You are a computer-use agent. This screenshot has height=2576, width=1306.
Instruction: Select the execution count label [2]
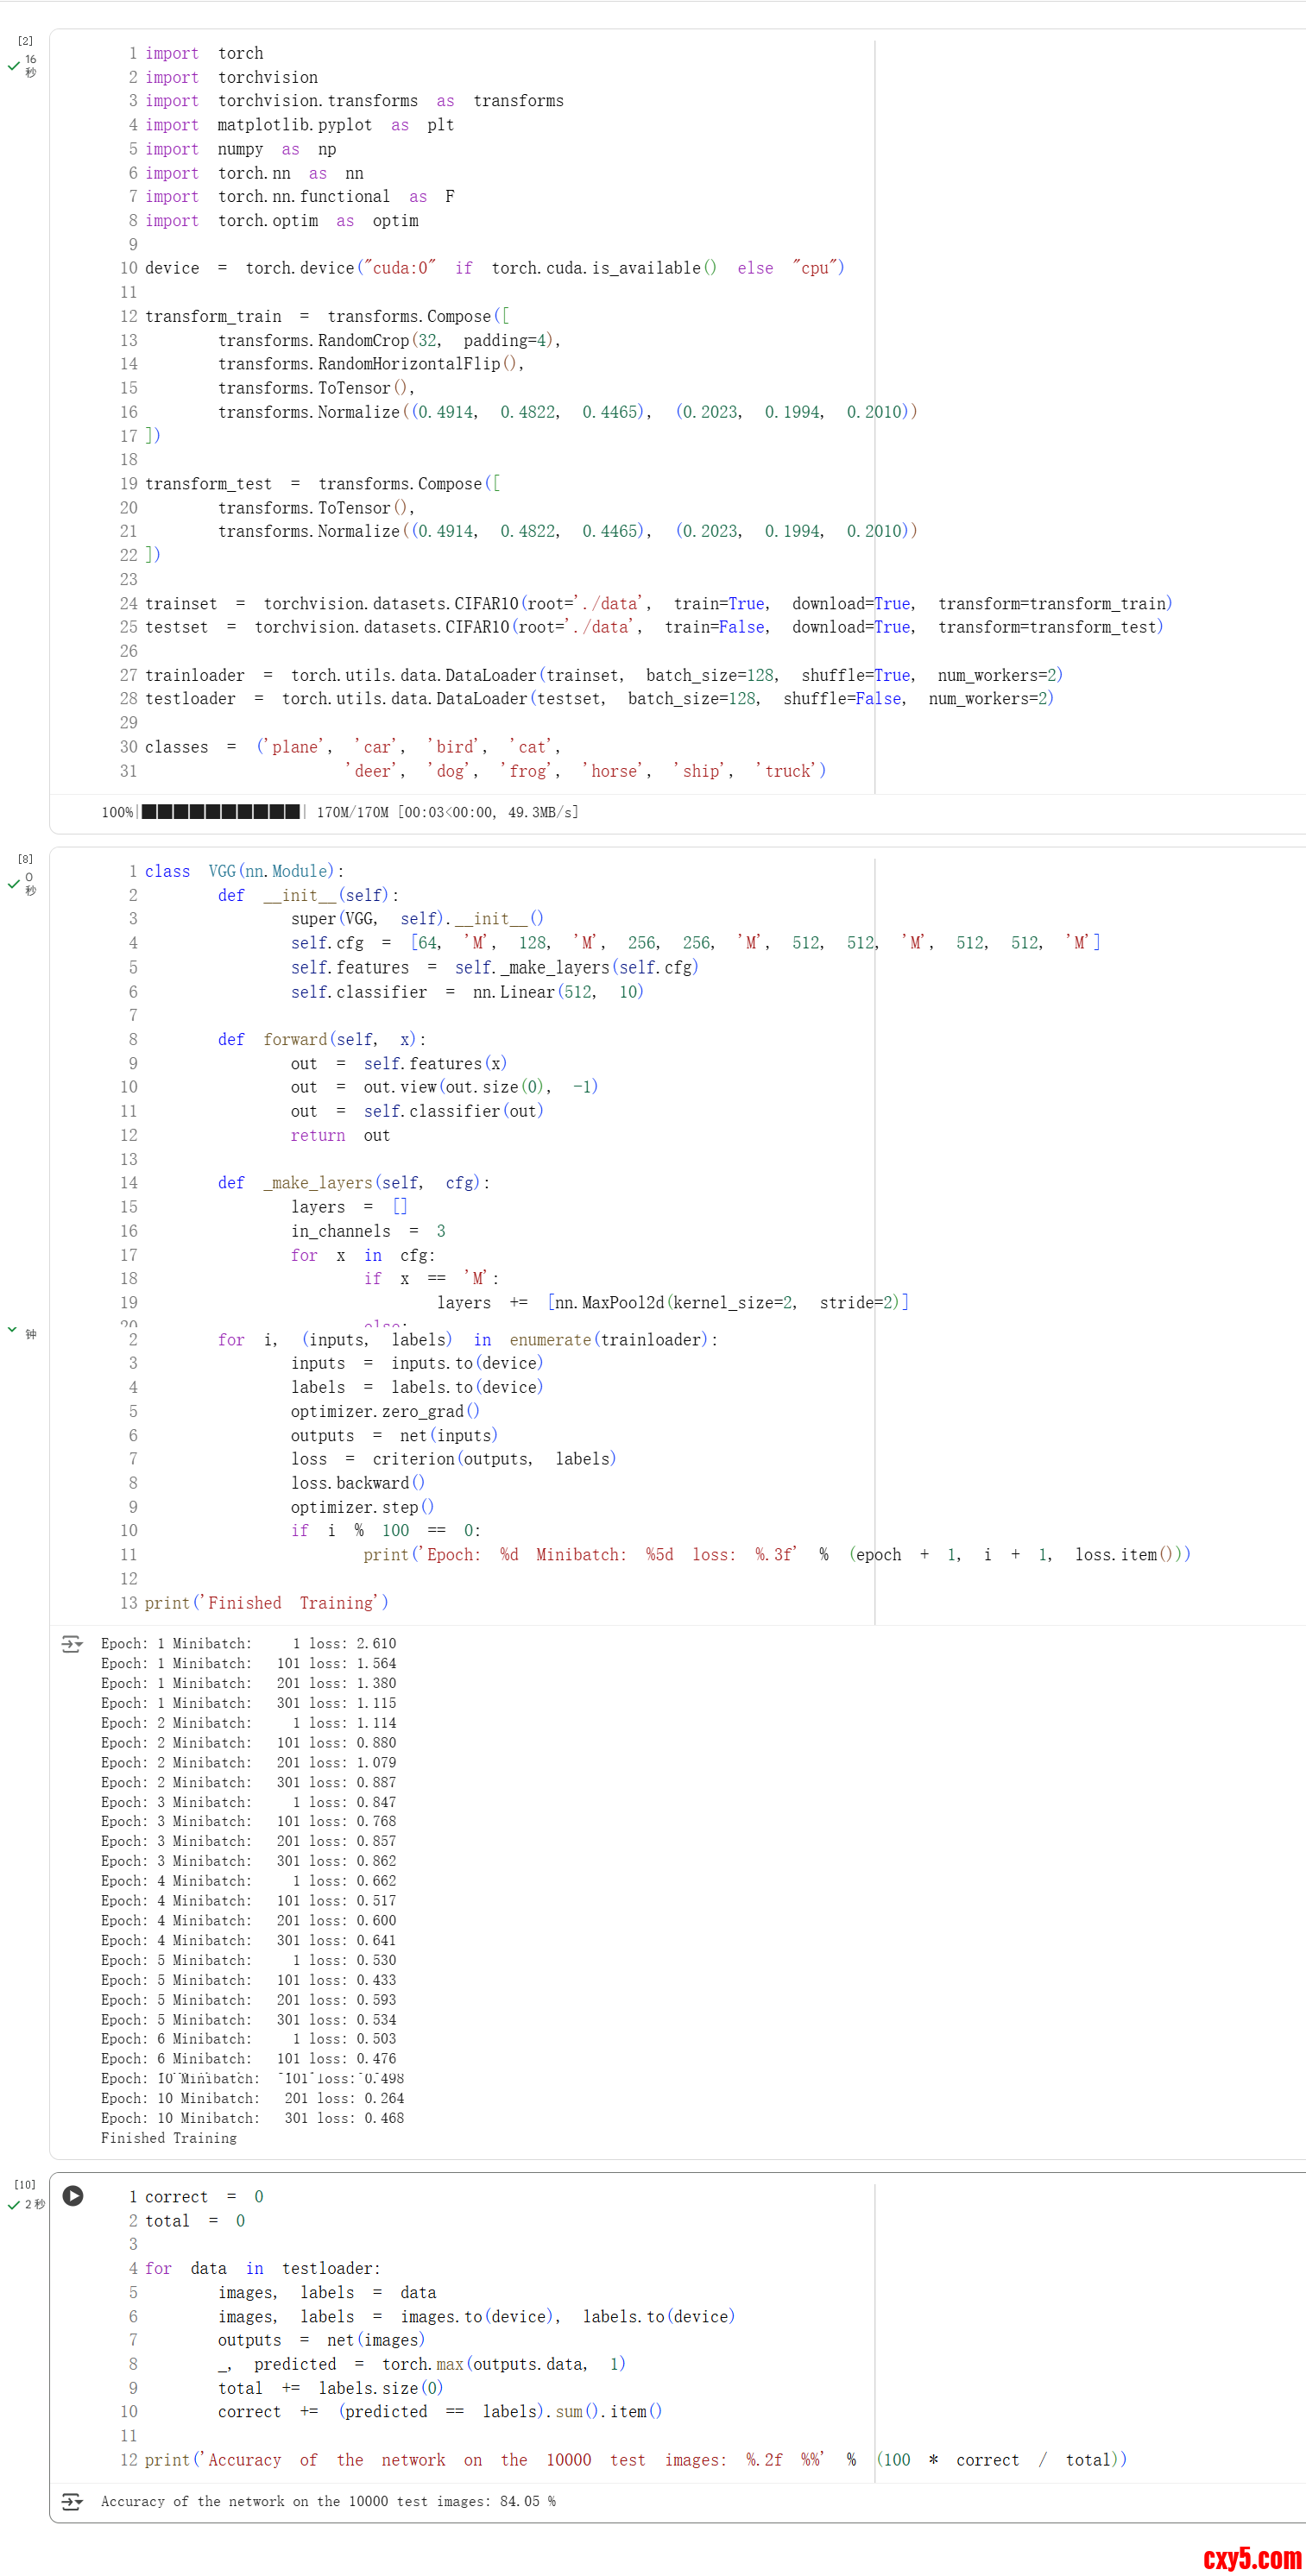25,41
